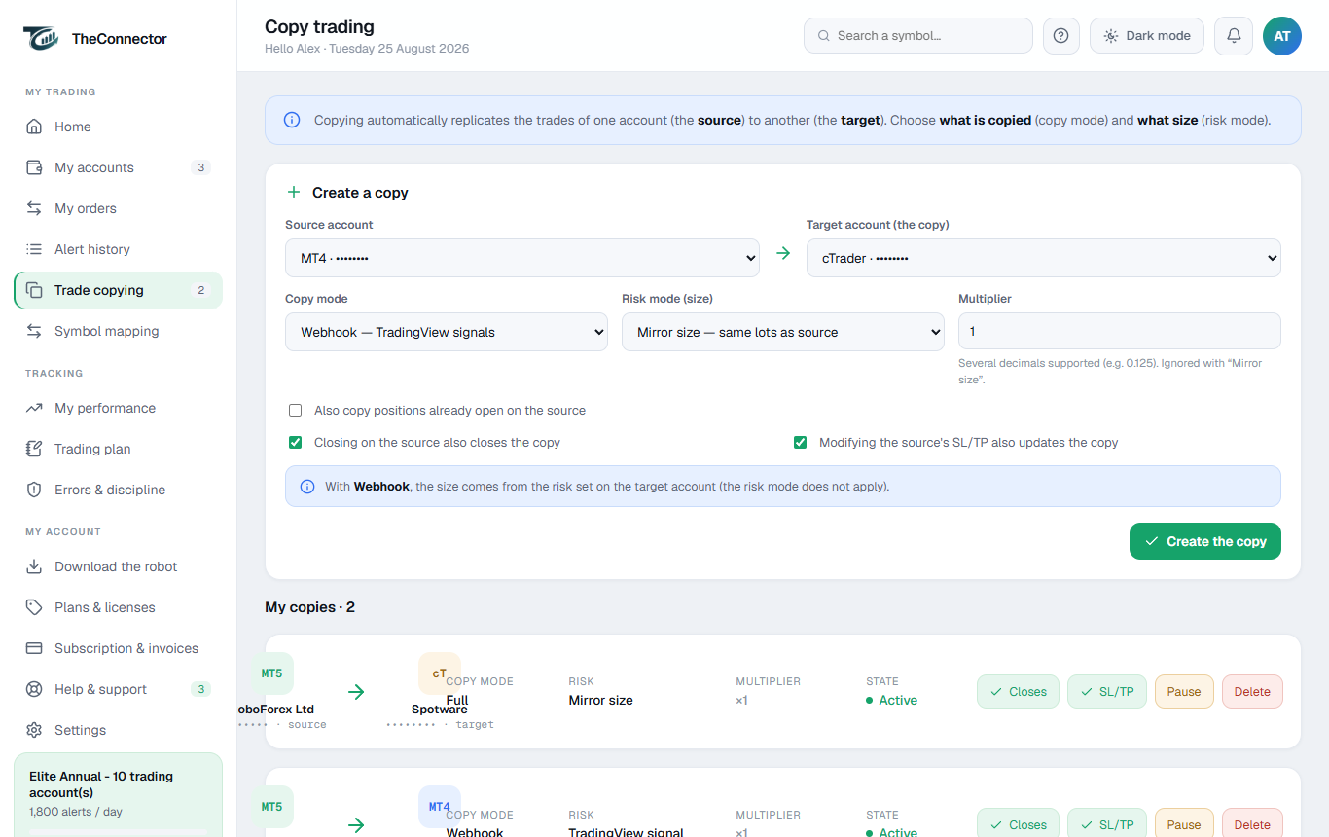Go to My orders page
1329x837 pixels.
(x=118, y=208)
